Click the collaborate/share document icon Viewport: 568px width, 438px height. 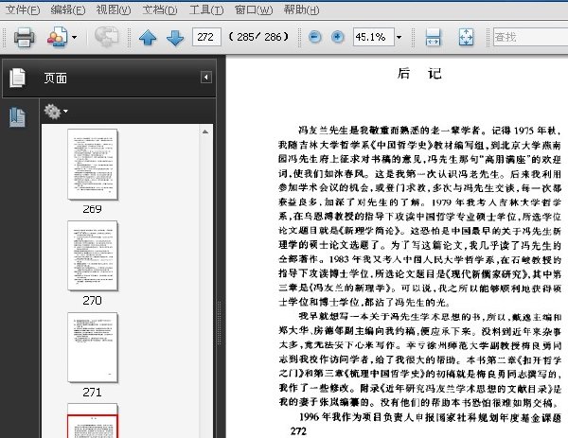pyautogui.click(x=57, y=37)
